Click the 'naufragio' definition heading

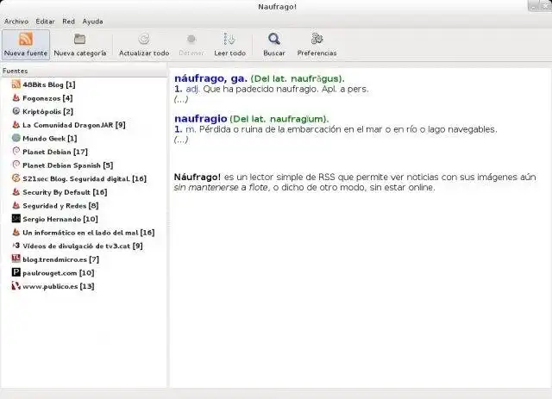point(201,119)
